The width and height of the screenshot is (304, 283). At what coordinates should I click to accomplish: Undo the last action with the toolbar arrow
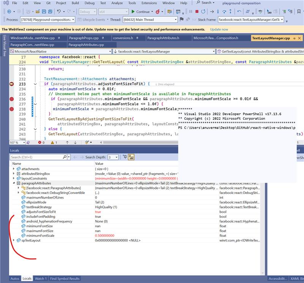pos(59,12)
